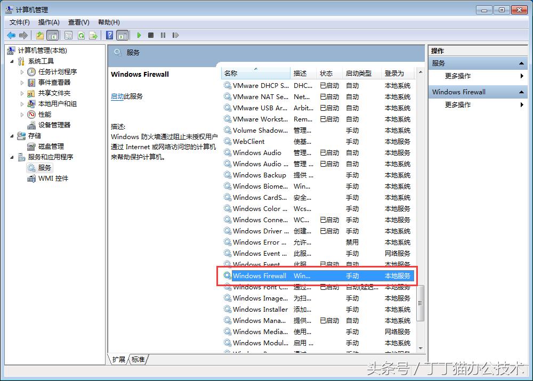Restart the service with restart icon
Image resolution: width=533 pixels, height=381 pixels.
coord(176,35)
